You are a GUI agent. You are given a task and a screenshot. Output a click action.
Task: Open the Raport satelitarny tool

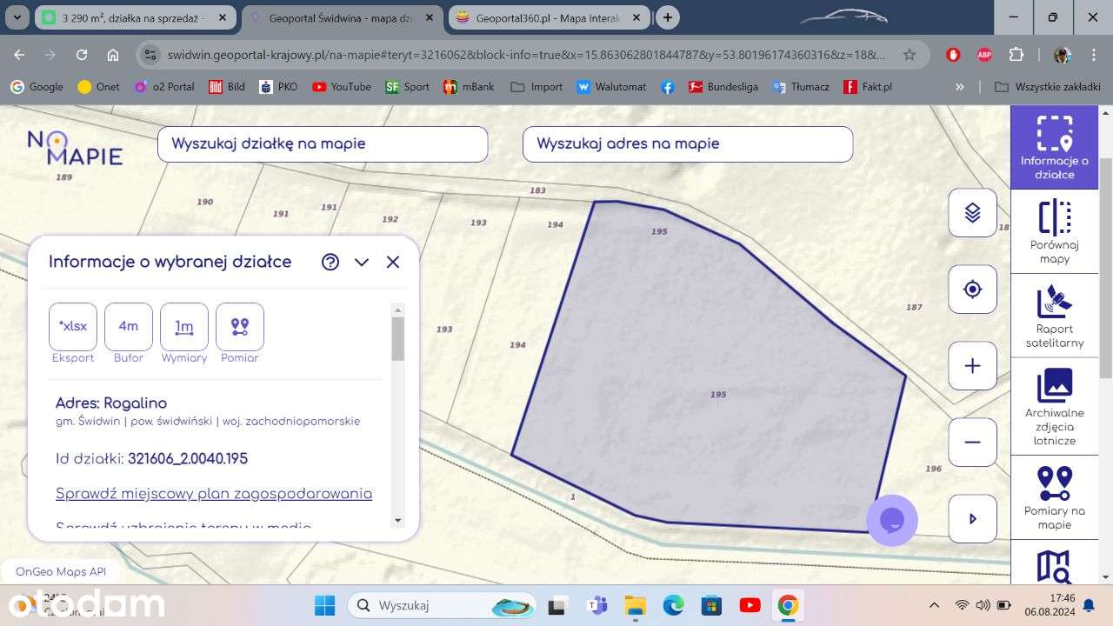(1054, 316)
